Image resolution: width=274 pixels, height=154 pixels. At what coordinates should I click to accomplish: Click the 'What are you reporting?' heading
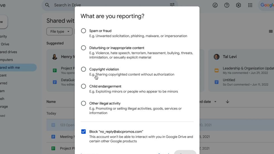[112, 16]
